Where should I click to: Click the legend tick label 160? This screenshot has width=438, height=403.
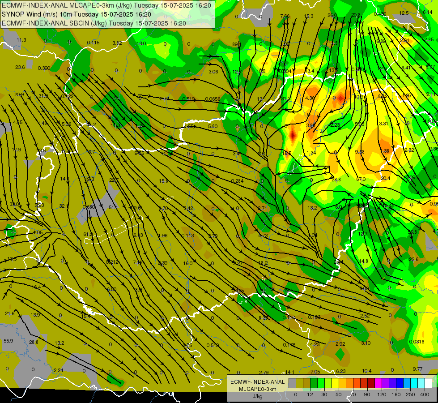pos(396,394)
